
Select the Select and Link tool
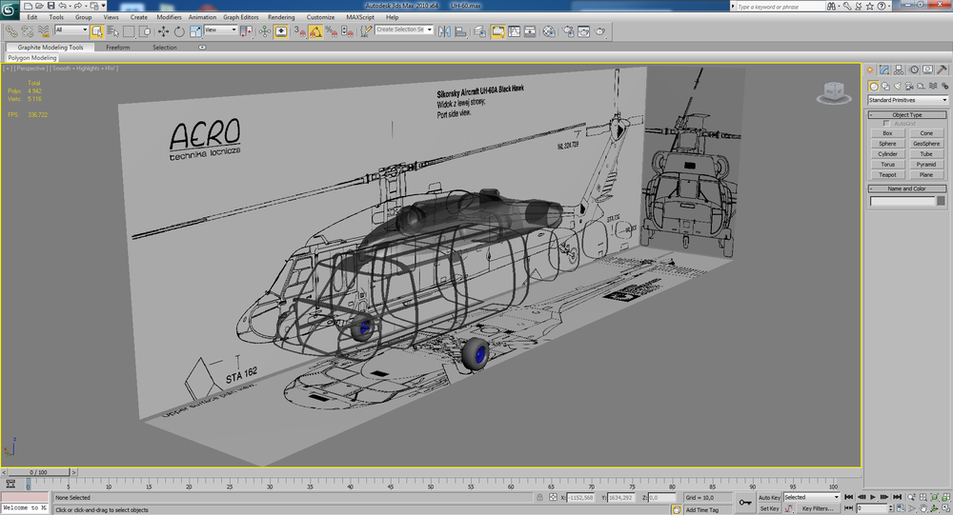coord(11,31)
